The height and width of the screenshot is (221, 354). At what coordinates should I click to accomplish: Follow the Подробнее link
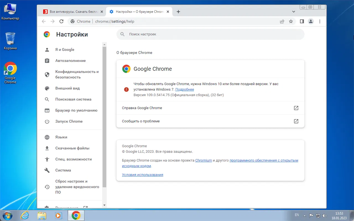[x=184, y=90]
